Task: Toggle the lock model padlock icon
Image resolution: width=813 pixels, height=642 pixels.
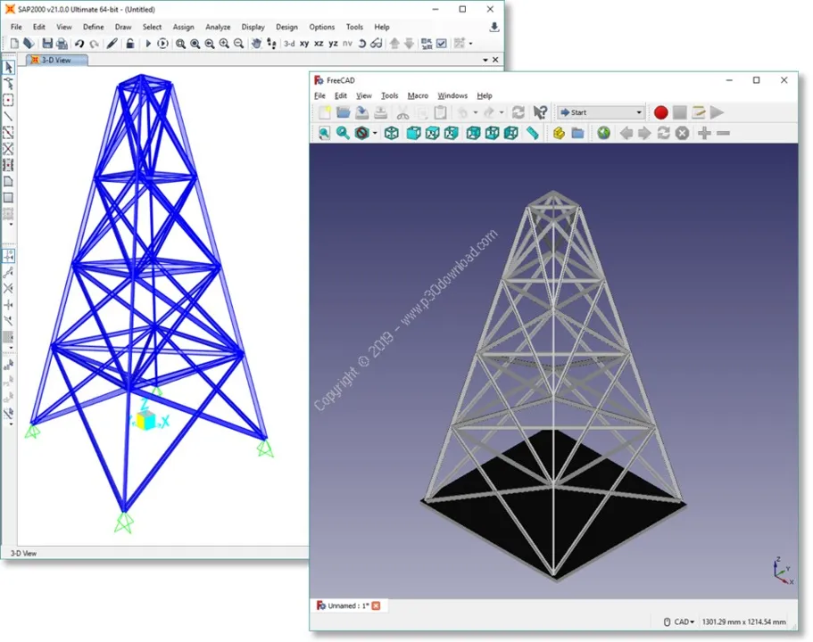Action: coord(130,44)
